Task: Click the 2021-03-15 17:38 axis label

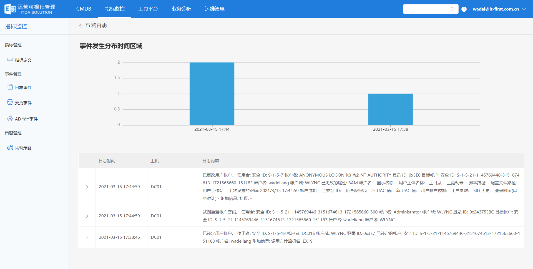Action: coord(390,129)
